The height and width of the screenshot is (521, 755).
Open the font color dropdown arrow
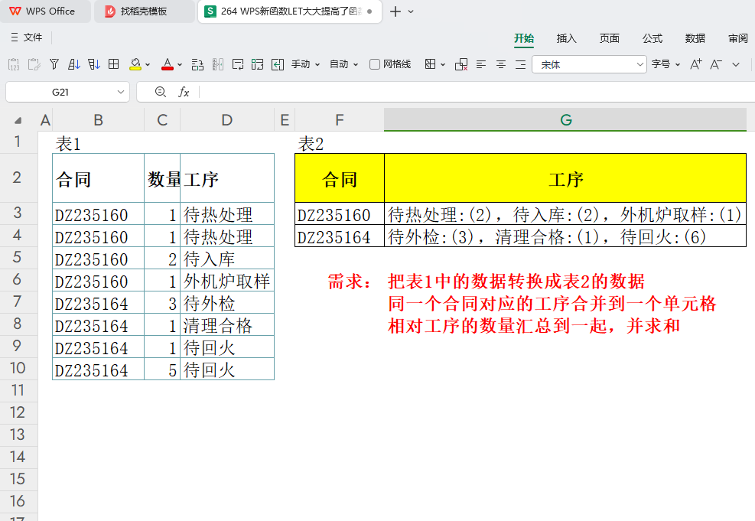[180, 64]
